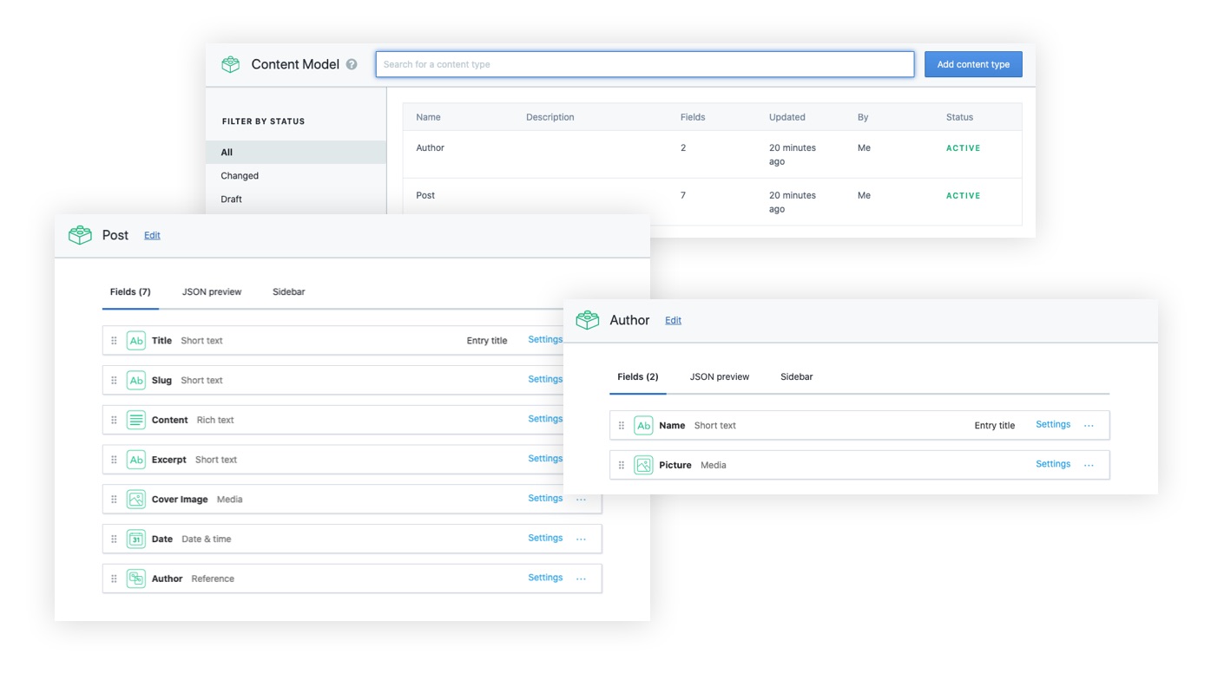The image size is (1224, 693).
Task: Click the Slug field short text icon
Action: coord(136,381)
